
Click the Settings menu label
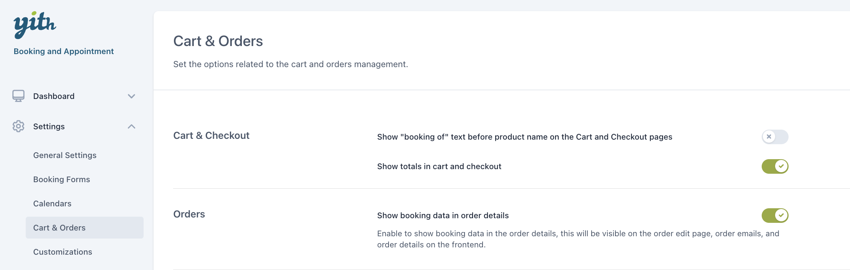49,127
